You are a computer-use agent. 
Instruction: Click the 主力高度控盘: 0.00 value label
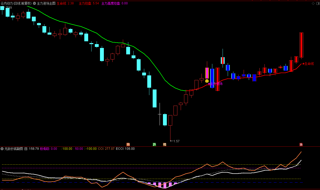pos(114,3)
